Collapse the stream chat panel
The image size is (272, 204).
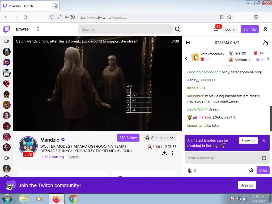188,42
